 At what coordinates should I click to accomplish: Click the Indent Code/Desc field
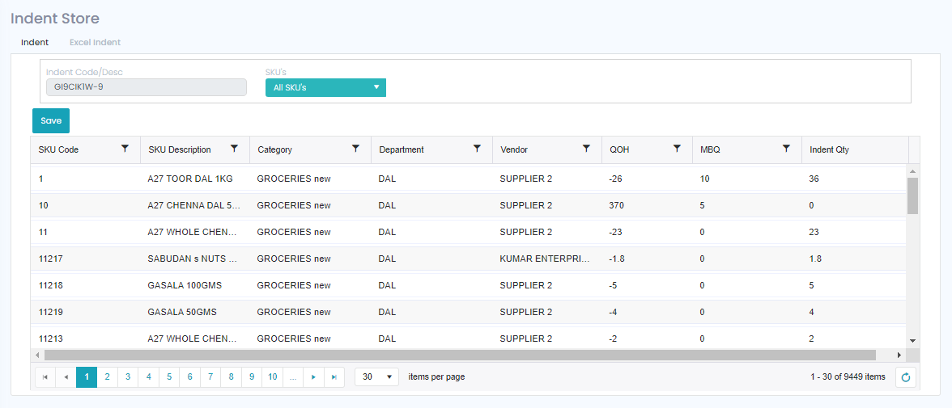click(147, 86)
